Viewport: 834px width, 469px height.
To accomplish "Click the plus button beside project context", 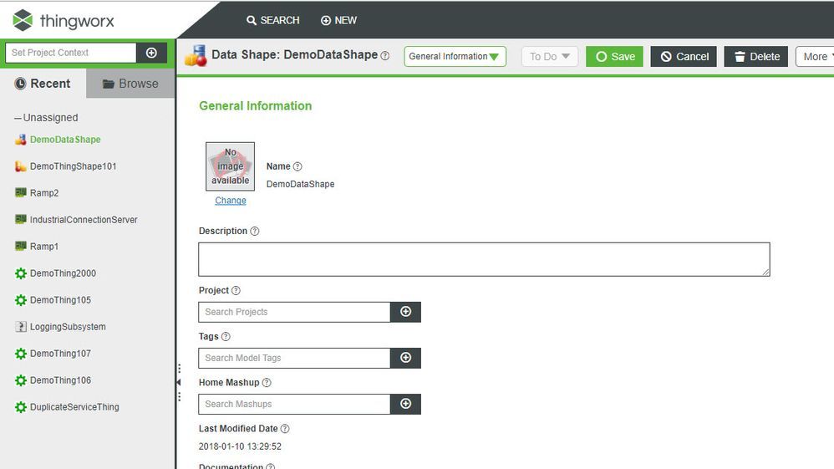I will pos(151,53).
